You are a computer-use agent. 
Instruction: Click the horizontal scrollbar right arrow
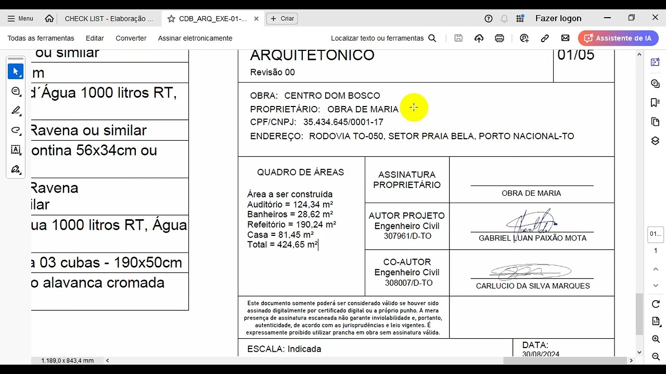tap(631, 360)
